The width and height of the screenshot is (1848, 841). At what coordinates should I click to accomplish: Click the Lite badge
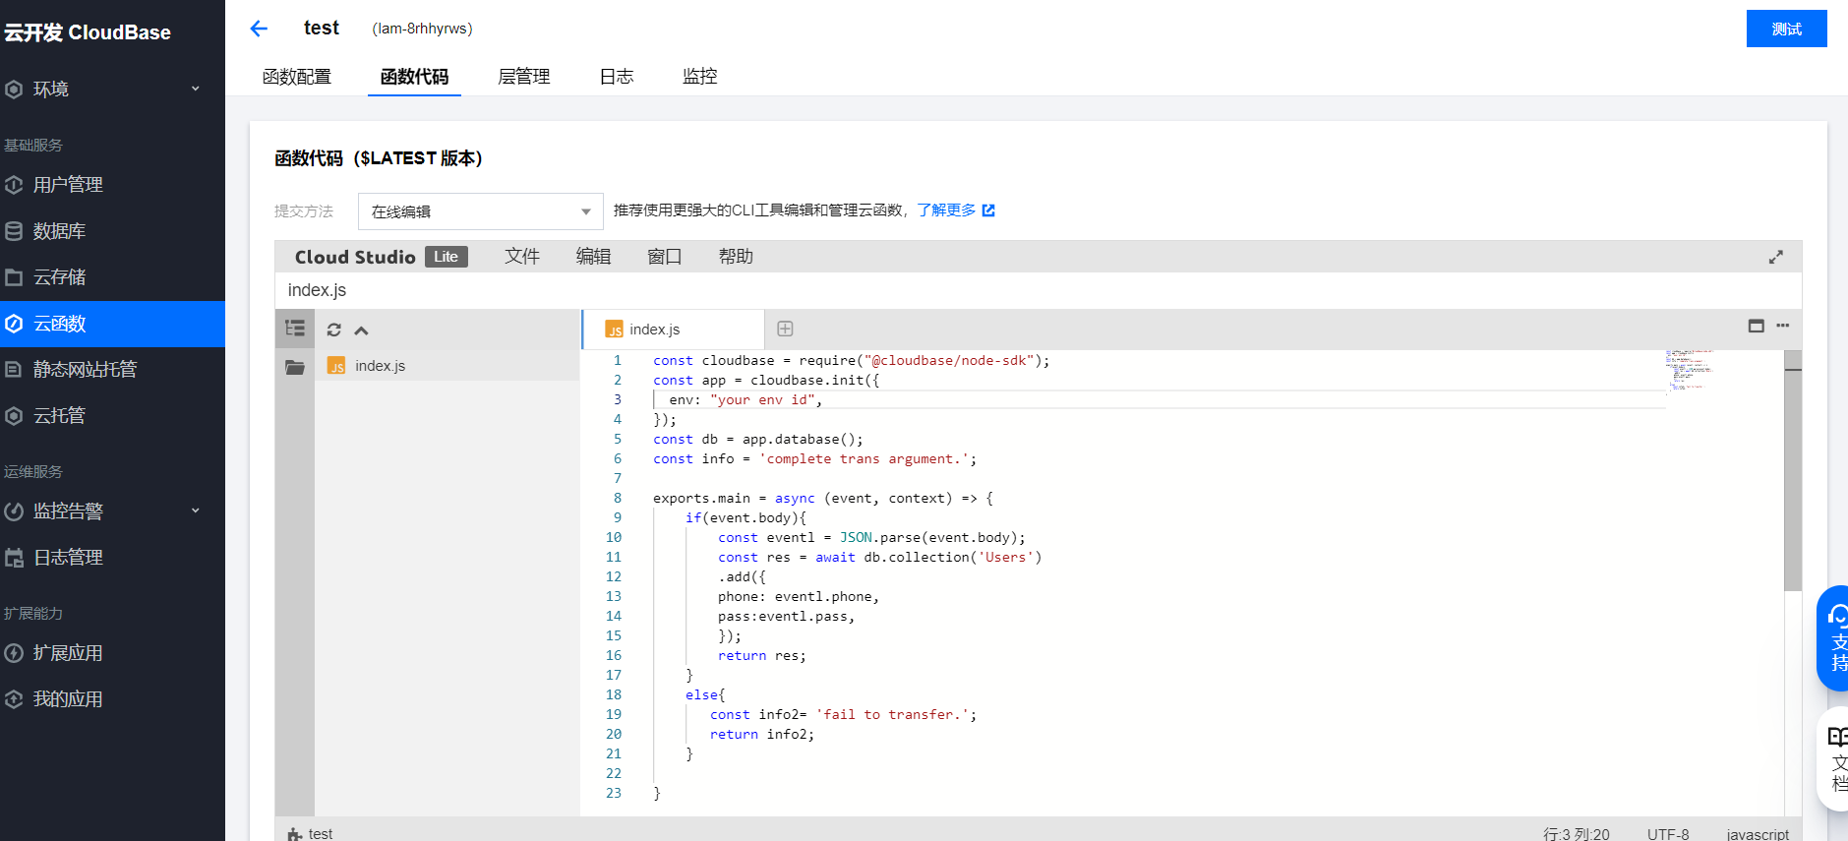pos(447,257)
